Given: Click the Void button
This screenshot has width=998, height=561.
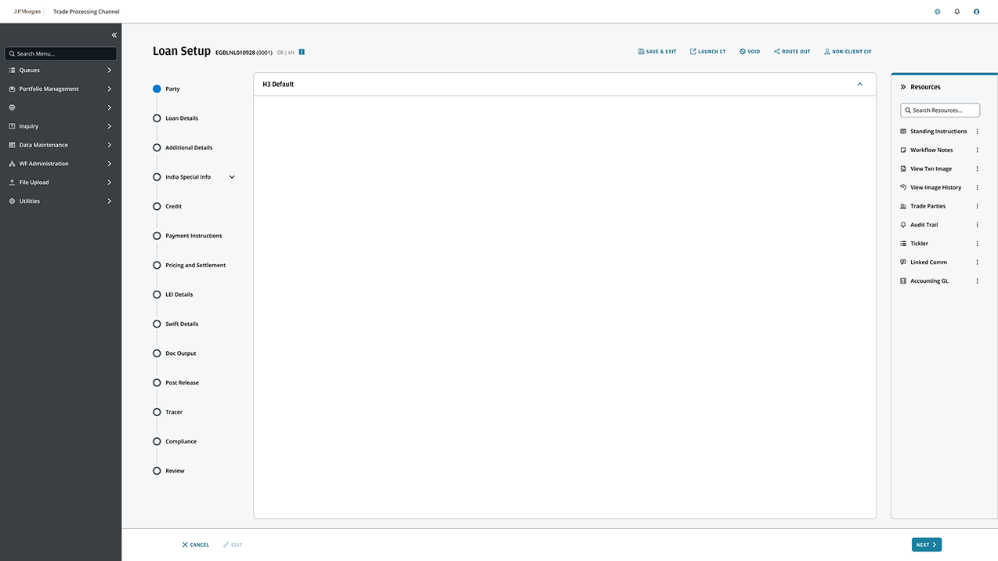Looking at the screenshot, I should click(750, 52).
